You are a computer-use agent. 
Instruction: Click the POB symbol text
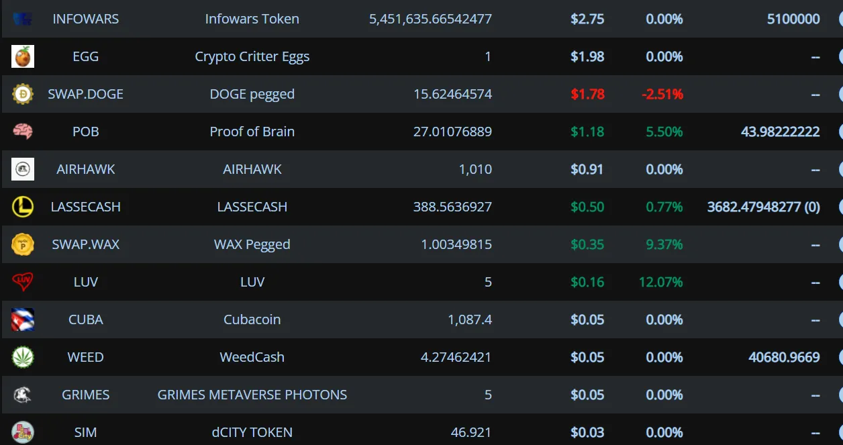click(86, 132)
